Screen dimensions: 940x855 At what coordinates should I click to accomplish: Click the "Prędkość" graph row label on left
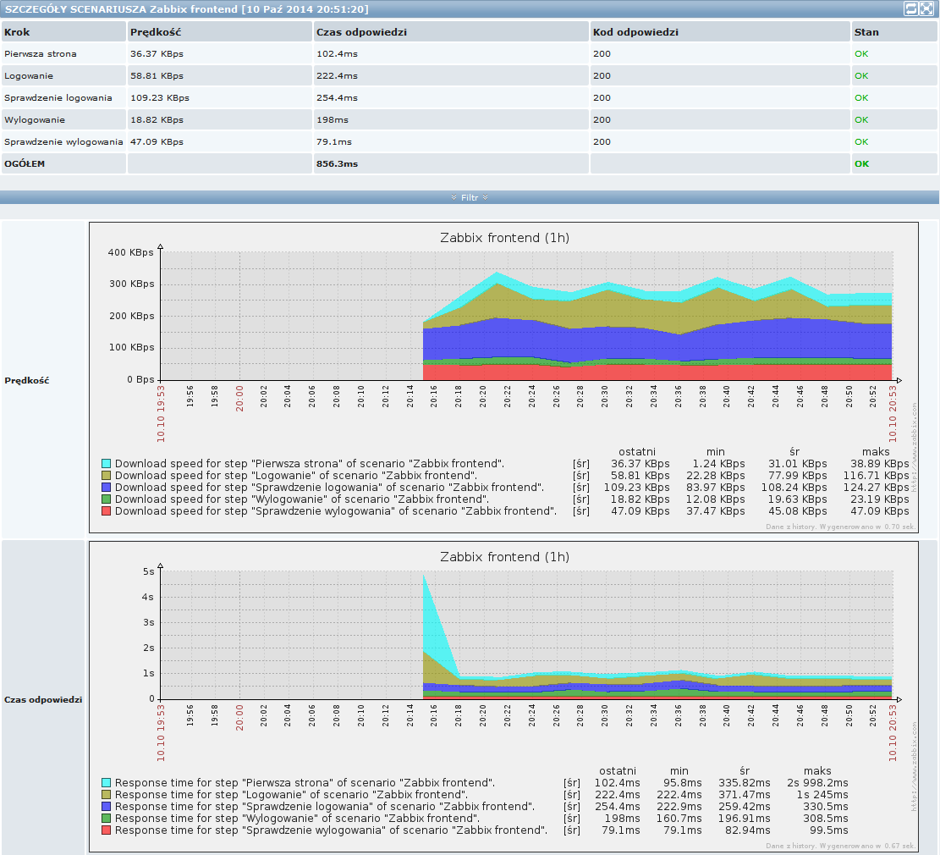coord(27,380)
